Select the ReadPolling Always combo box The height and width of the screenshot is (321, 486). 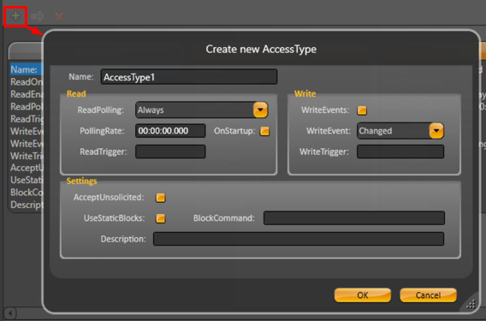pos(201,110)
